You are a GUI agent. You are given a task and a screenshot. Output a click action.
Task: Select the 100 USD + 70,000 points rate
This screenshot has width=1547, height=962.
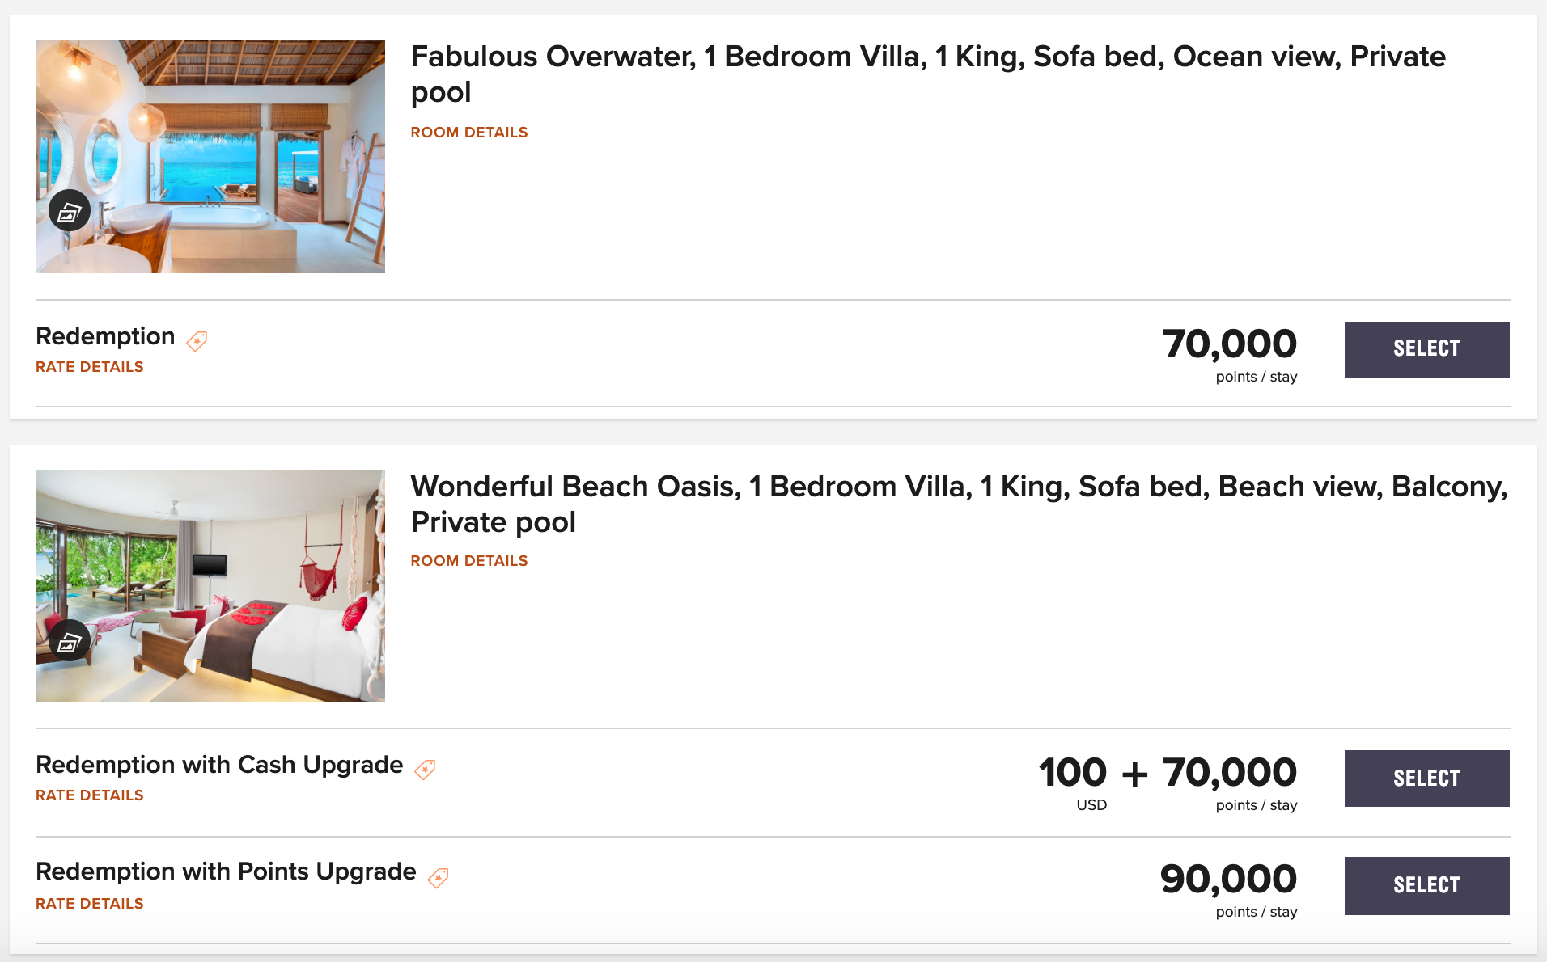click(1426, 778)
